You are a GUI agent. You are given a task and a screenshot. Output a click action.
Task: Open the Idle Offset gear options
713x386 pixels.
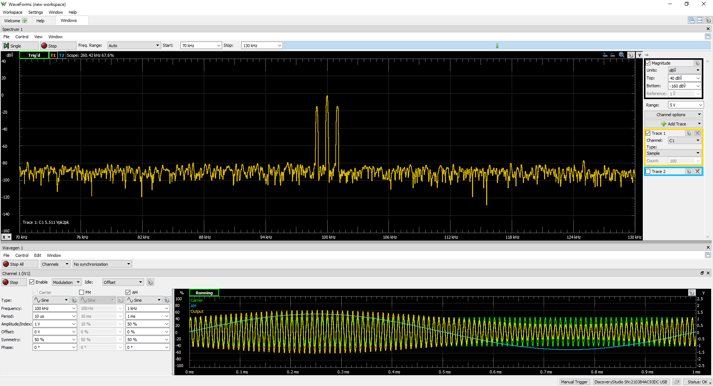(150, 282)
